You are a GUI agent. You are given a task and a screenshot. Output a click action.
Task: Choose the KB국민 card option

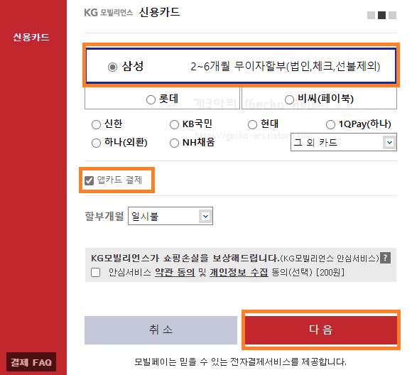coord(174,124)
